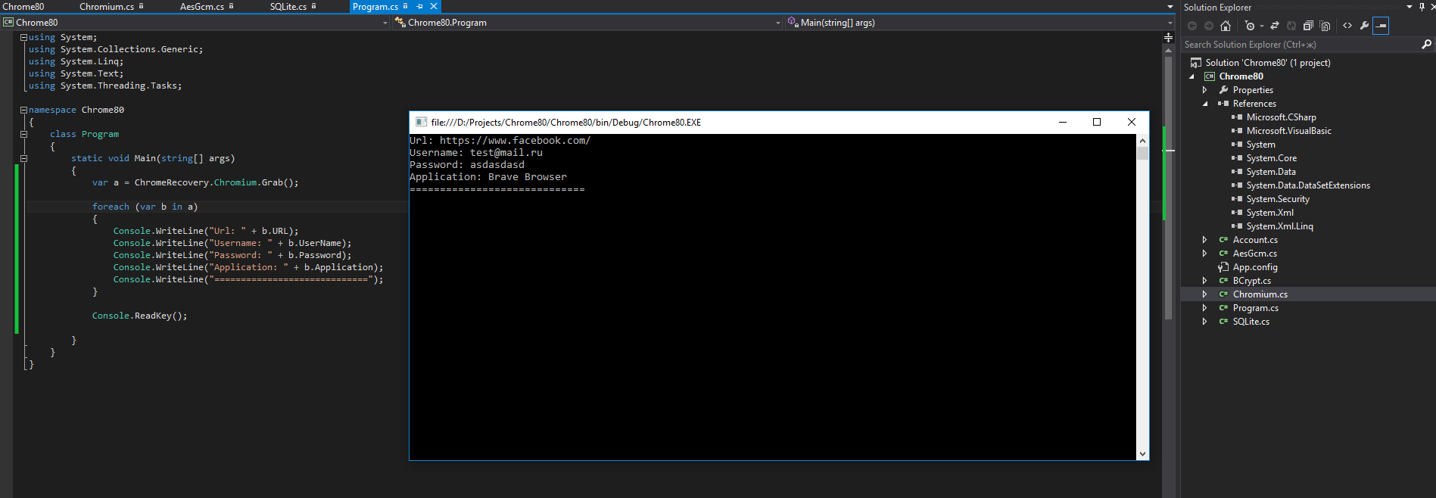Minimize the Chrome80.EXE console window

coord(1063,122)
